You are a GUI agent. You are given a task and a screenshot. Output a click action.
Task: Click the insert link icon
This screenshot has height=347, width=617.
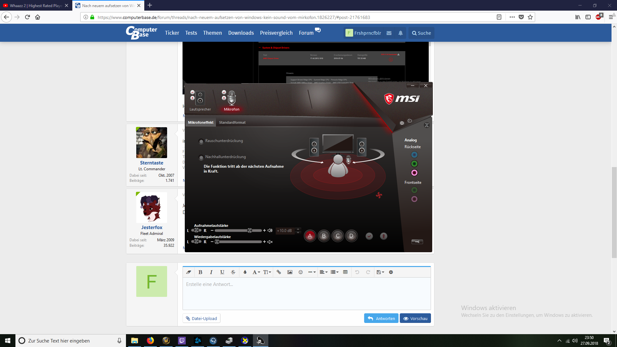point(279,272)
